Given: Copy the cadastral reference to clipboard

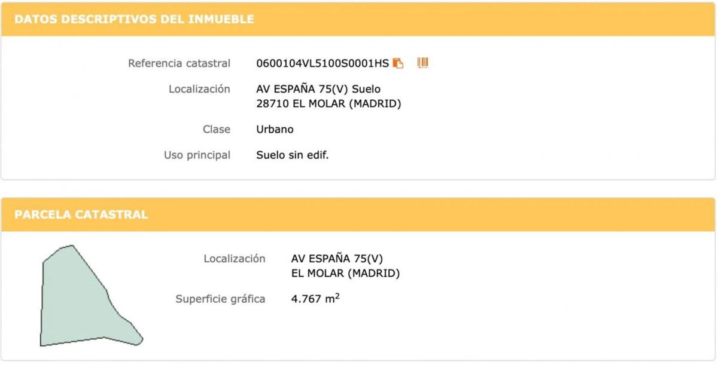Looking at the screenshot, I should tap(398, 63).
